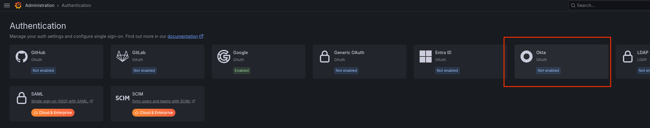Click the GitLab fox icon
The width and height of the screenshot is (650, 128).
123,56
